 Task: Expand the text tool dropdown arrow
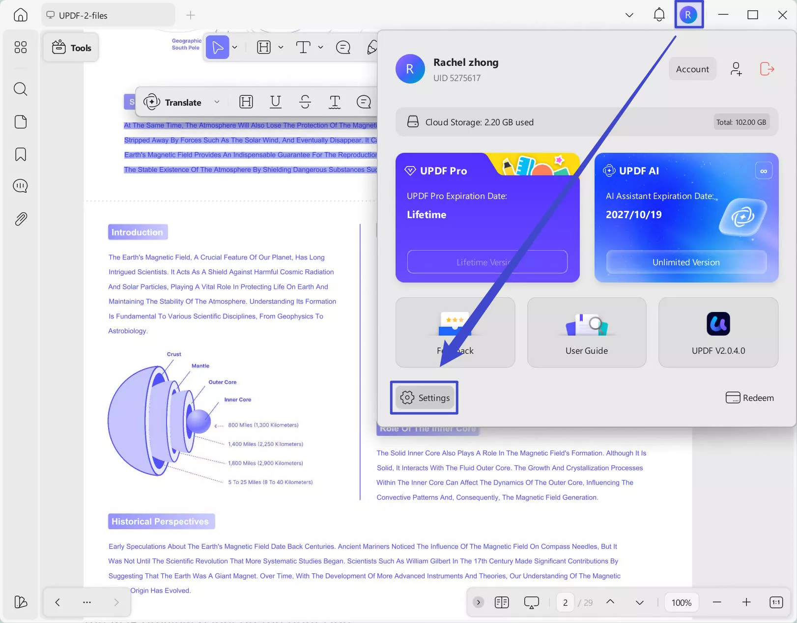tap(320, 47)
